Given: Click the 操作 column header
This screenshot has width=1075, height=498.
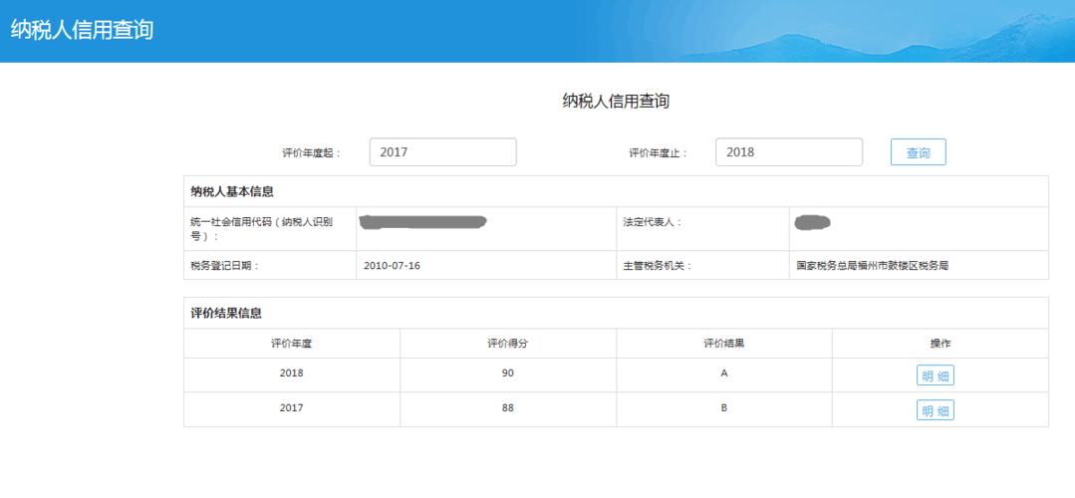Looking at the screenshot, I should pyautogui.click(x=940, y=344).
